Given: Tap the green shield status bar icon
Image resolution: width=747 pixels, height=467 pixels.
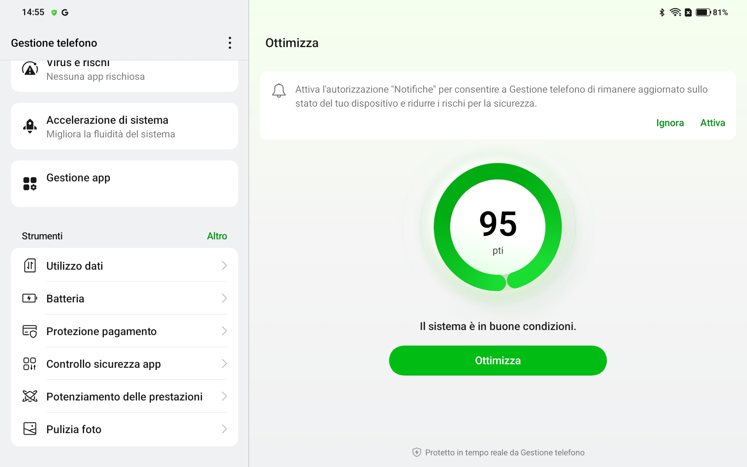Looking at the screenshot, I should point(54,12).
